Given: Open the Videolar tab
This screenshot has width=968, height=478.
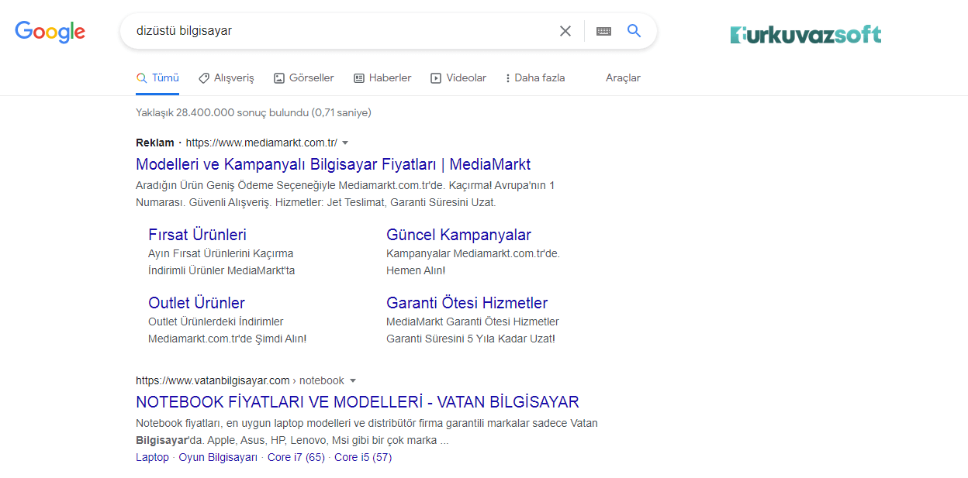Looking at the screenshot, I should click(458, 77).
